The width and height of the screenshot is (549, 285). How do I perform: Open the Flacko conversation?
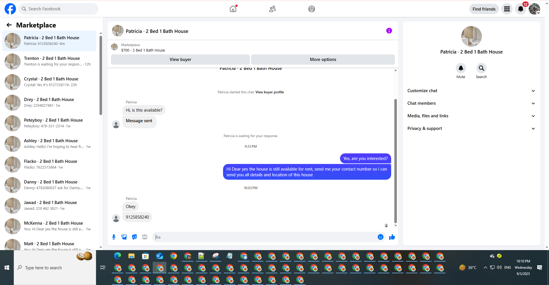click(49, 165)
